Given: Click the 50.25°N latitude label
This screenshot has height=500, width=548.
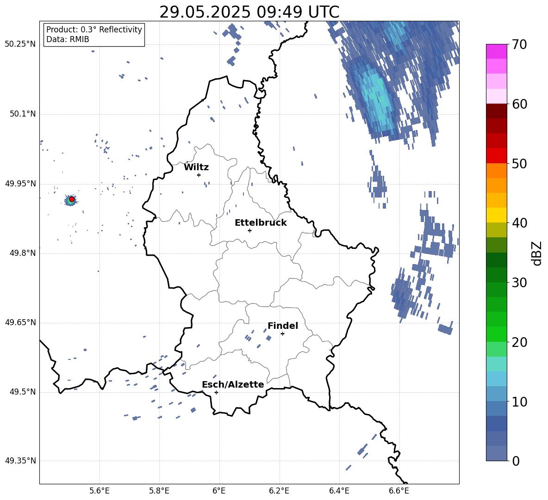Looking at the screenshot, I should click(x=20, y=44).
